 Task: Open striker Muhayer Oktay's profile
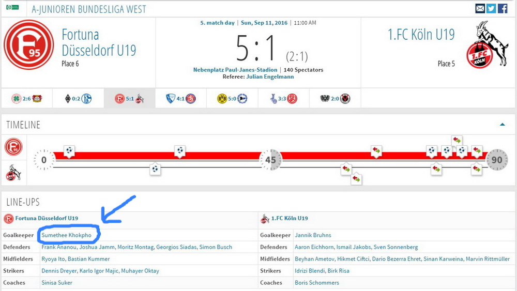click(140, 271)
